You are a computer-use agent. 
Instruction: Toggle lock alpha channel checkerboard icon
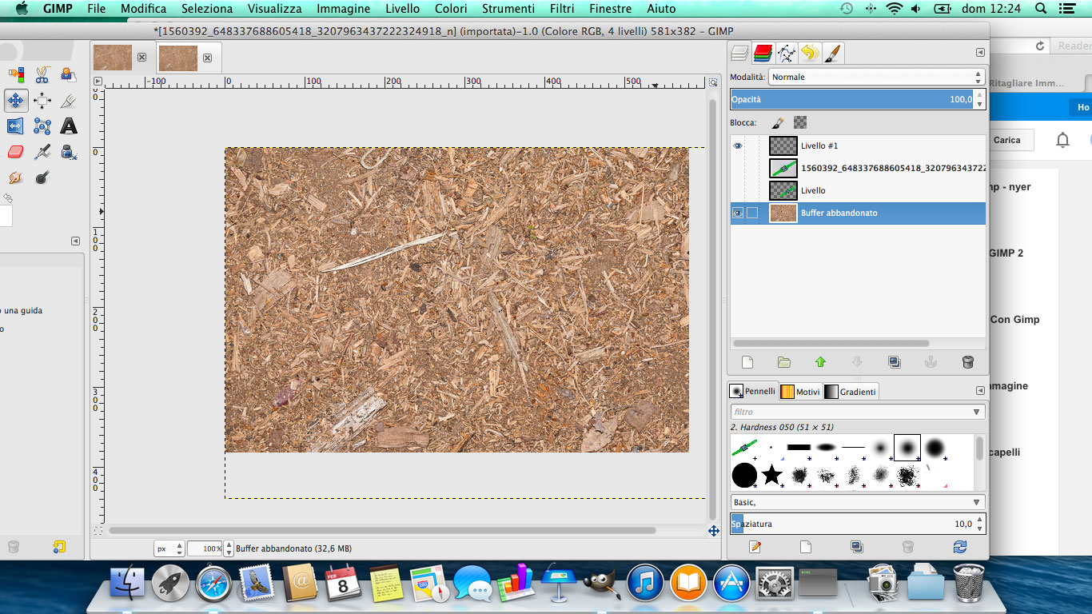(800, 122)
